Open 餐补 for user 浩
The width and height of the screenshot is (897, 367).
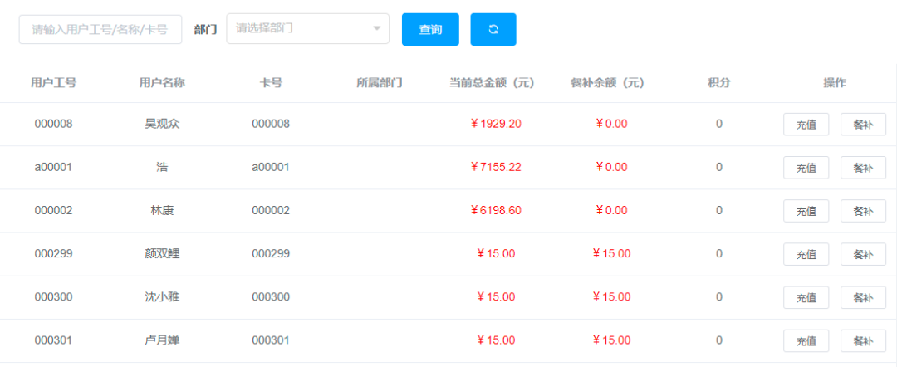863,168
